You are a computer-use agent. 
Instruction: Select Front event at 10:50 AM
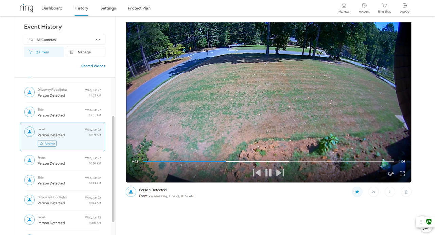[x=63, y=160]
